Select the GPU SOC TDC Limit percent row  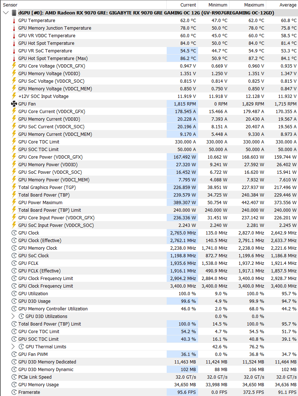tap(149, 339)
